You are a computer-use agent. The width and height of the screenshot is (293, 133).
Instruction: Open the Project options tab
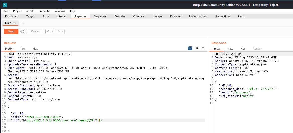pos(198,16)
